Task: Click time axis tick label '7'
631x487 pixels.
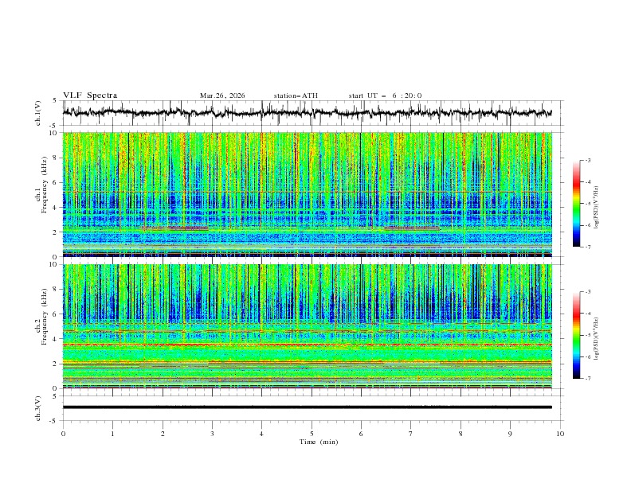Action: coord(411,434)
